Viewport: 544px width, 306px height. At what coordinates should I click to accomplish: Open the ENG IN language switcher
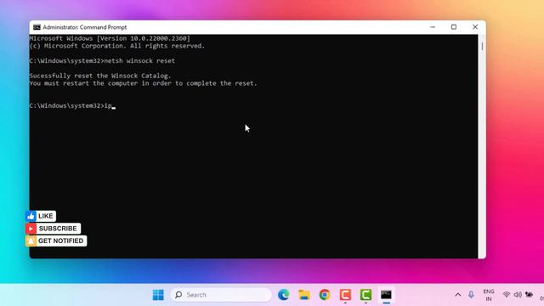point(489,295)
